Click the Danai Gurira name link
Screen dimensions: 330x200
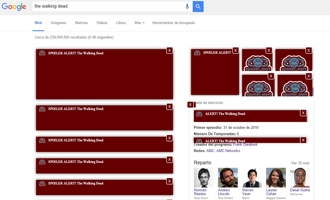pyautogui.click(x=300, y=190)
